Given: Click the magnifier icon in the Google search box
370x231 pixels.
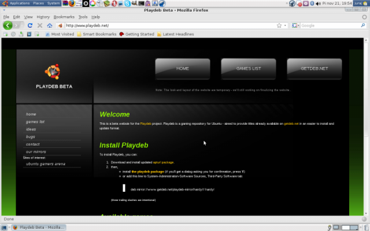Looking at the screenshot, I should click(x=363, y=25).
